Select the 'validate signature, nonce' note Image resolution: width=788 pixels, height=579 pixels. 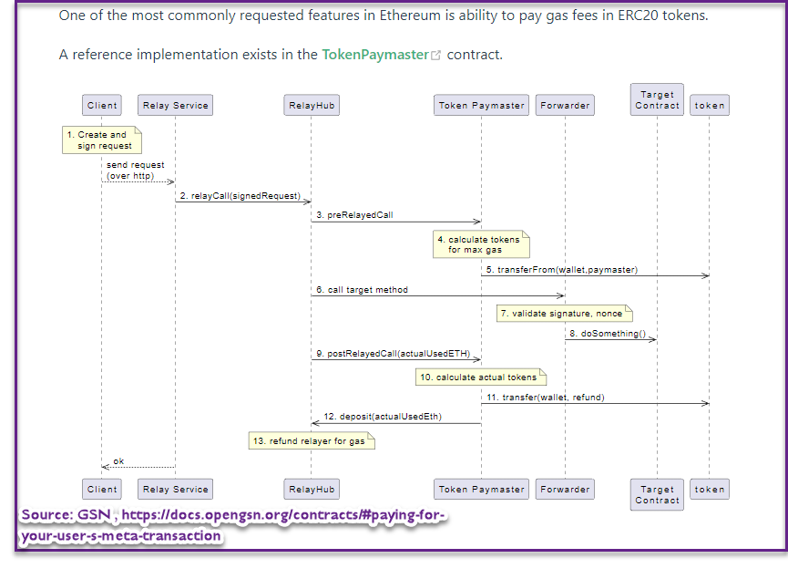(564, 313)
